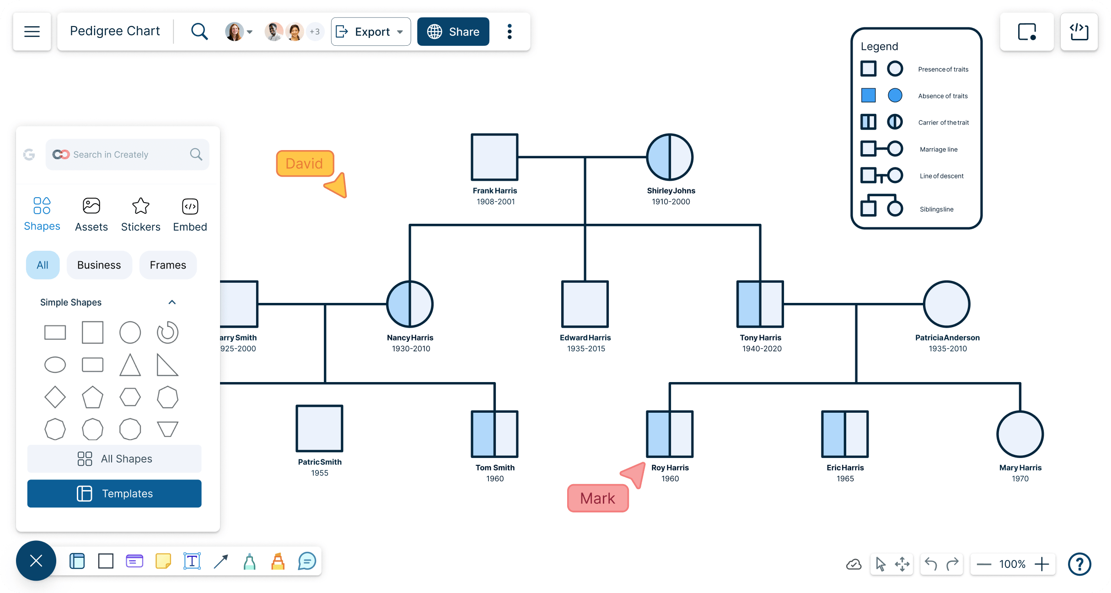Pick the triangle shape
Viewport: 1111px width, 593px height.
[x=130, y=365]
